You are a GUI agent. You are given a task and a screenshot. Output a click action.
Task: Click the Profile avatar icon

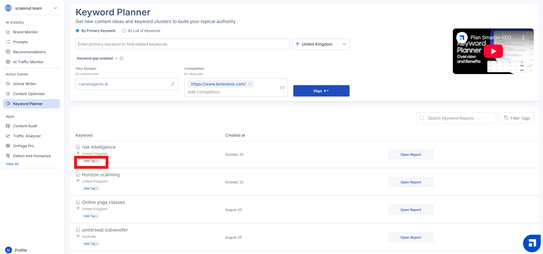(9, 250)
